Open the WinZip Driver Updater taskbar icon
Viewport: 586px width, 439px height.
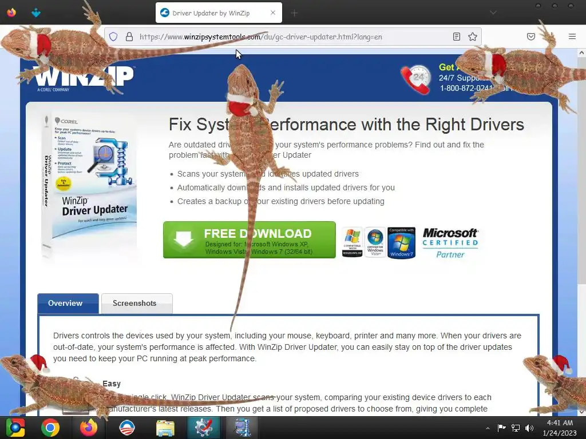pyautogui.click(x=242, y=428)
